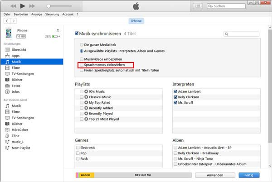272x182 pixels.
Task: Open Filme under Auf meinem Gerät
Action: pyautogui.click(x=32, y=112)
